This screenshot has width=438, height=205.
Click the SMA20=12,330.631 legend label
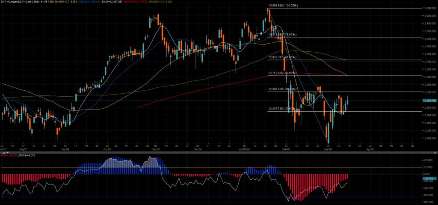tap(90, 2)
